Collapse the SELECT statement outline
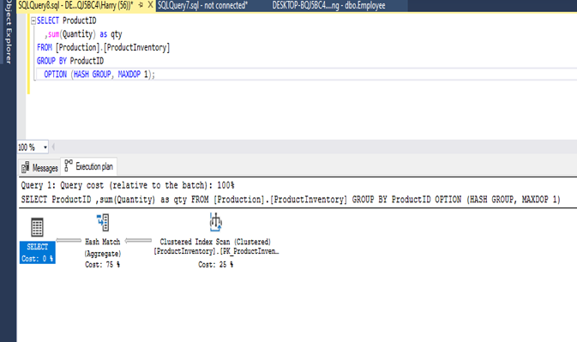The height and width of the screenshot is (342, 577). (x=33, y=21)
